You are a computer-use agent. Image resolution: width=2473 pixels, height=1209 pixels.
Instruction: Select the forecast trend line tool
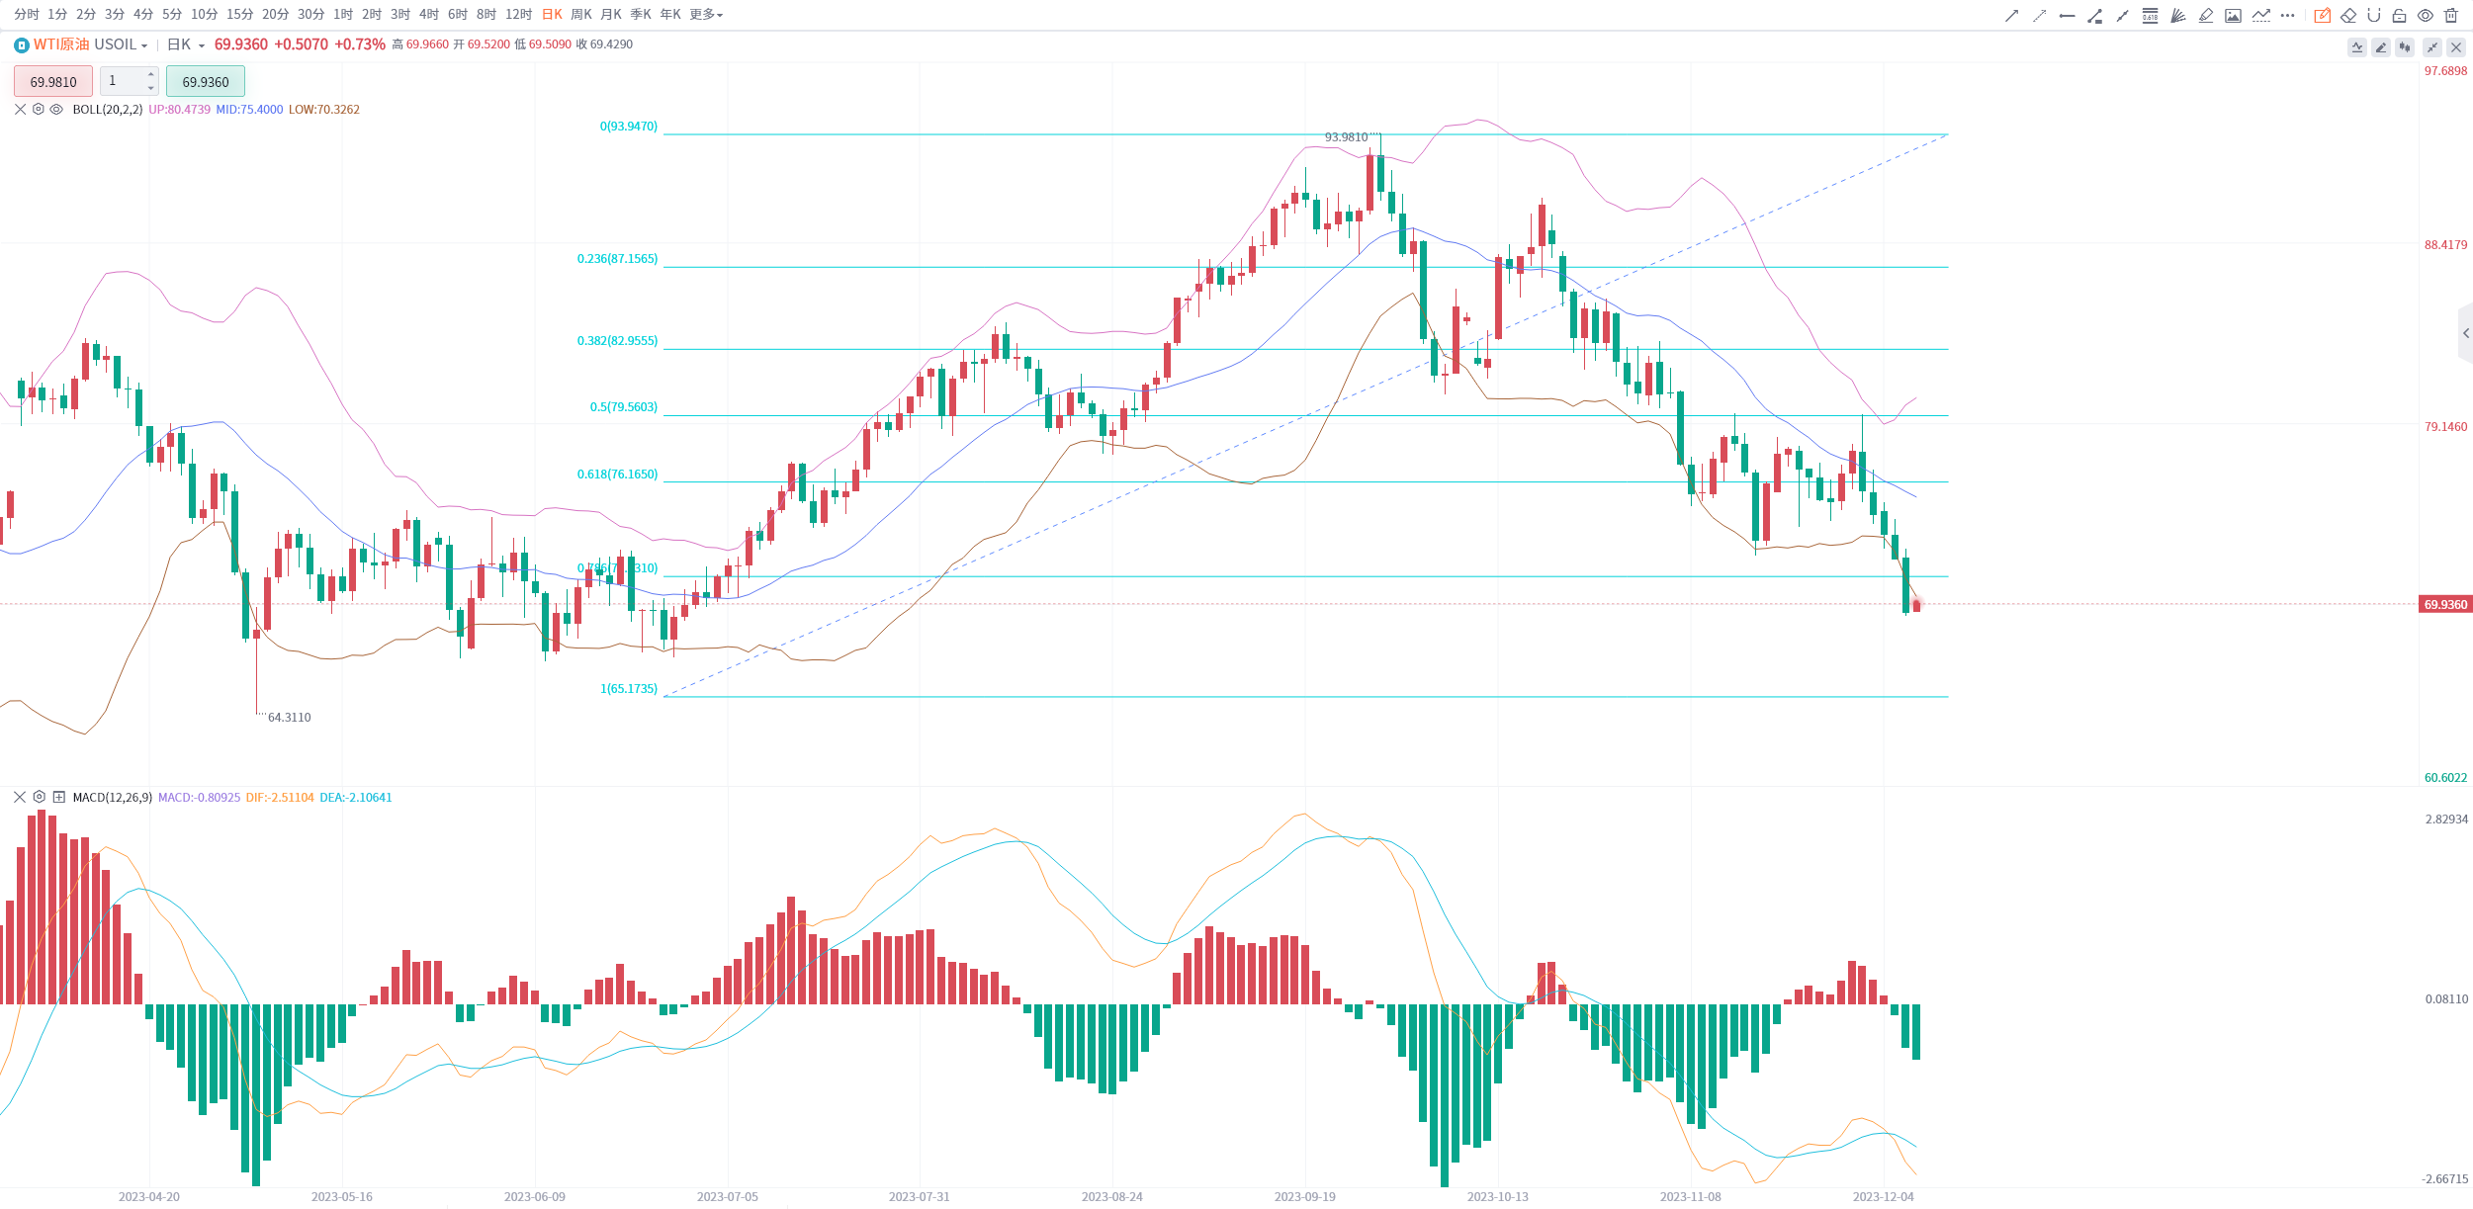point(2260,15)
